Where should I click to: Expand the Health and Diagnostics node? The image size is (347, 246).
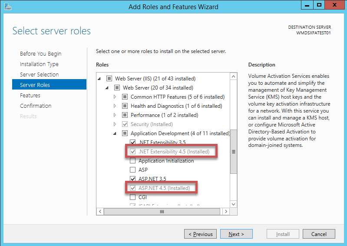[x=115, y=106]
